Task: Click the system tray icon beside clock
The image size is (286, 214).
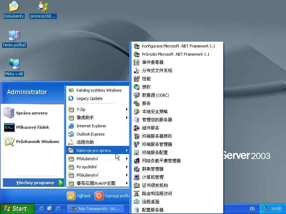Action: [266, 209]
